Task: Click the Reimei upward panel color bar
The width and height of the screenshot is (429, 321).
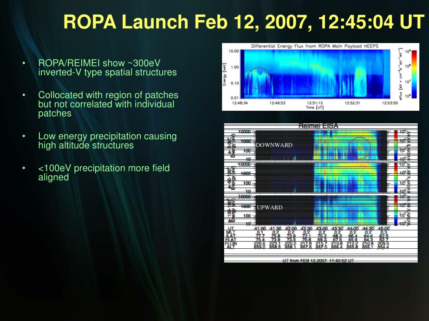Action: click(x=396, y=210)
